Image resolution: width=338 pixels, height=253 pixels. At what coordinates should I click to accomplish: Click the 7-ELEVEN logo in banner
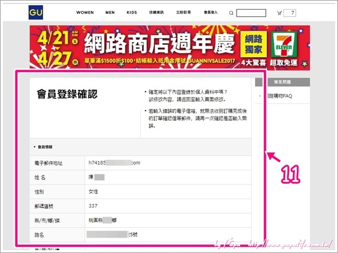284,45
